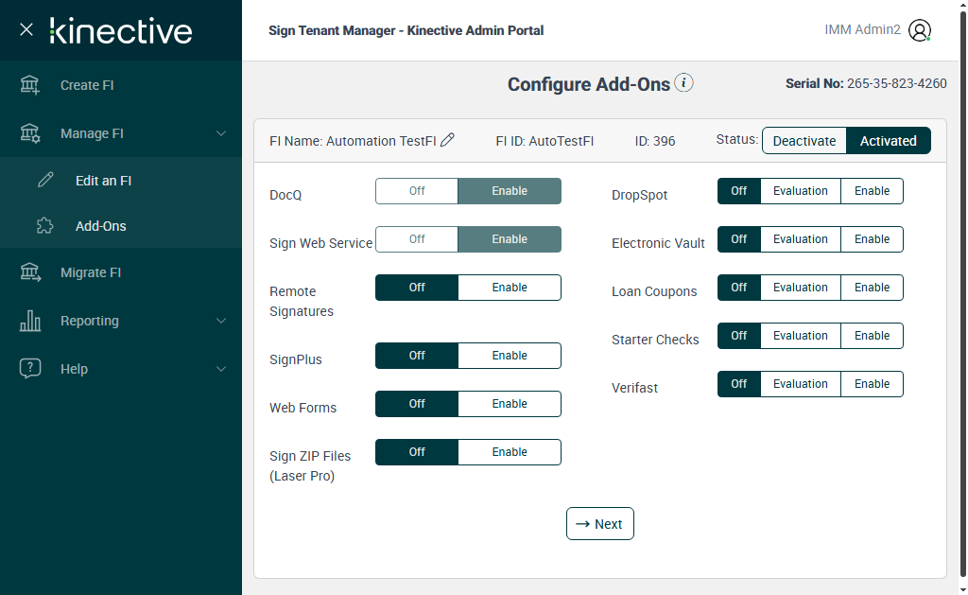968x595 pixels.
Task: Enable Sign ZIP Files (Laser Pro)
Action: (x=510, y=451)
